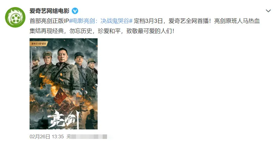
Task: Expand the post options chevron at top right
Action: point(268,11)
